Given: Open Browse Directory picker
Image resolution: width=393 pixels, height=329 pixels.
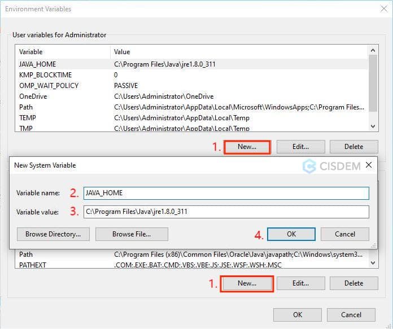Looking at the screenshot, I should pos(49,234).
